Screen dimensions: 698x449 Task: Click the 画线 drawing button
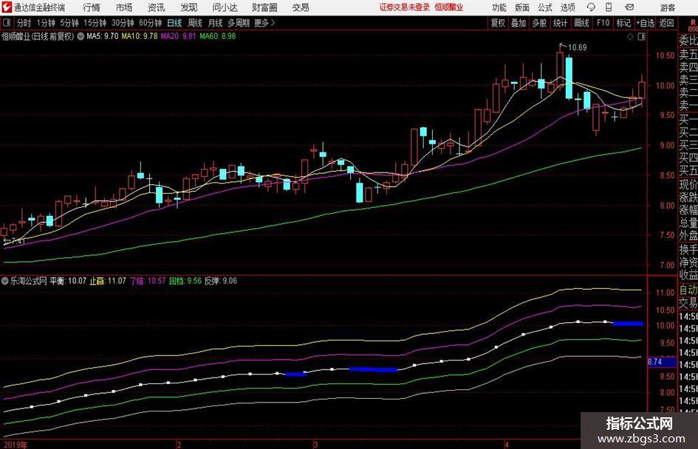coord(581,23)
